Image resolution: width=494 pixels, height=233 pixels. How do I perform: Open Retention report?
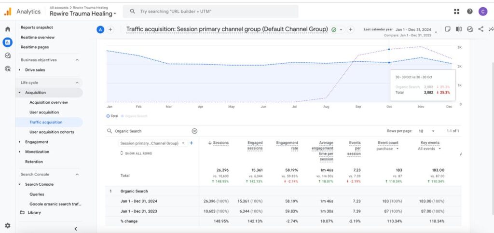pyautogui.click(x=34, y=162)
